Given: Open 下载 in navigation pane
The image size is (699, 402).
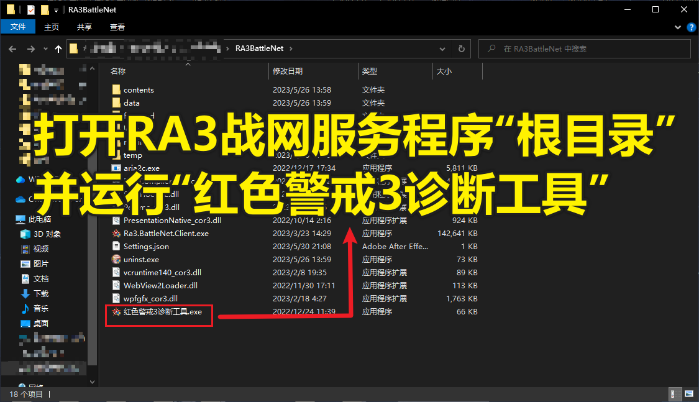Looking at the screenshot, I should pos(40,294).
